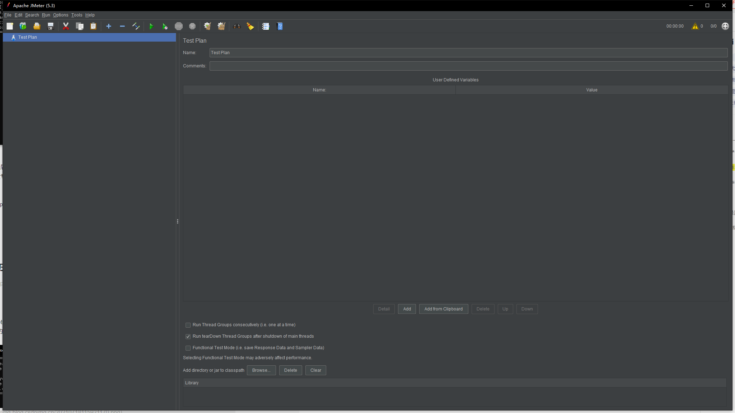
Task: Toggle the tree Expand/Collapse toggle icon
Action: pos(136,26)
